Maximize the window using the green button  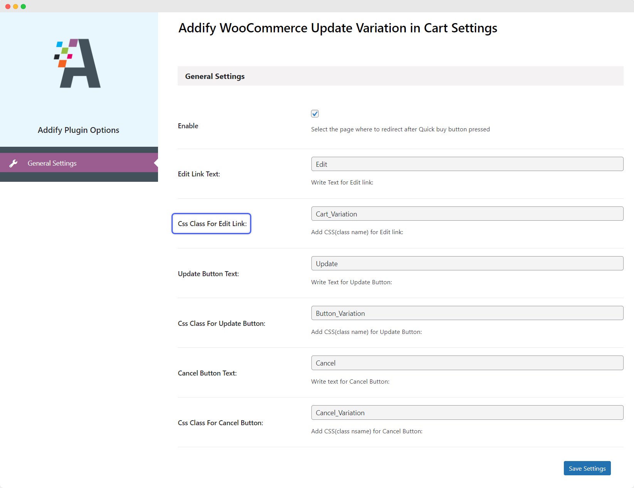click(x=23, y=7)
